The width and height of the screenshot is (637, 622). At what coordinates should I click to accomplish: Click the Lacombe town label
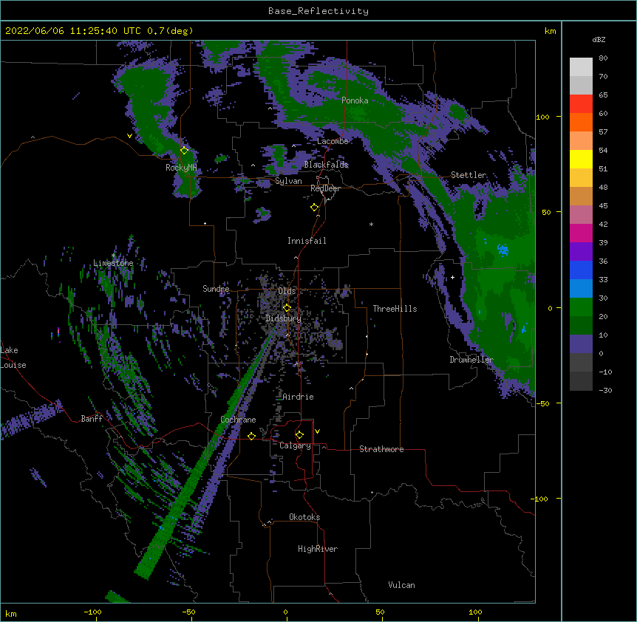click(333, 141)
